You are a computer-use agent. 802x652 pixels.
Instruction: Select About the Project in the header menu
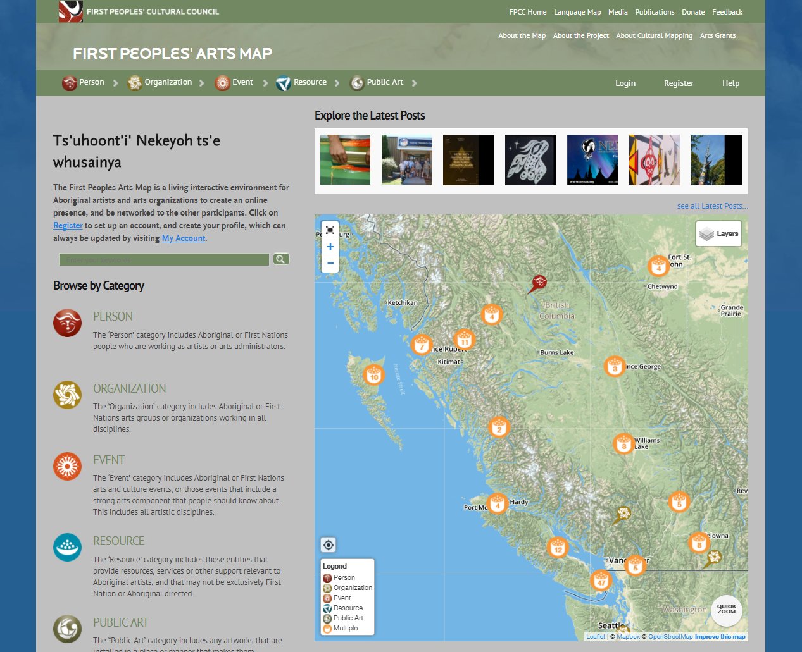pyautogui.click(x=580, y=35)
